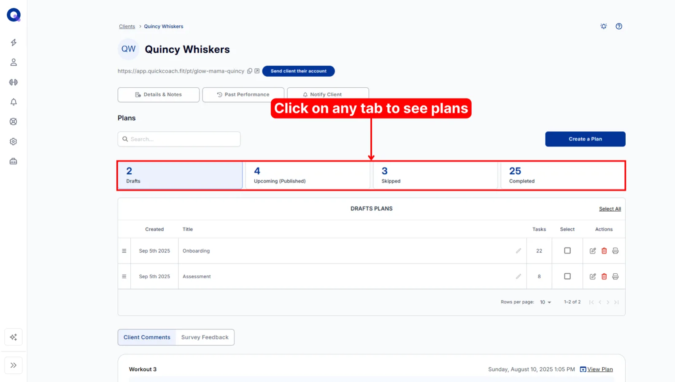The width and height of the screenshot is (675, 382).
Task: Click the alert bell icon at top right
Action: click(x=604, y=26)
